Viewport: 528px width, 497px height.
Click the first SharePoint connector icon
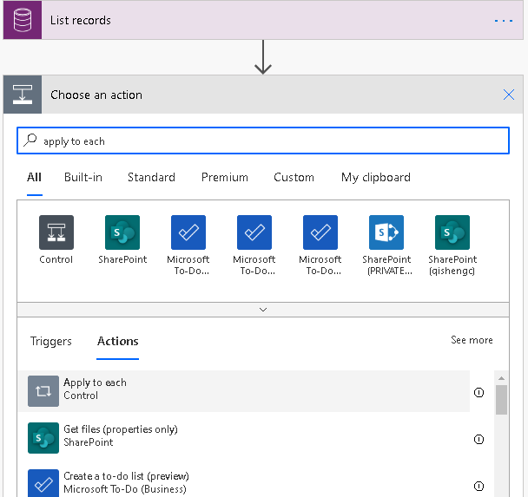tap(122, 232)
